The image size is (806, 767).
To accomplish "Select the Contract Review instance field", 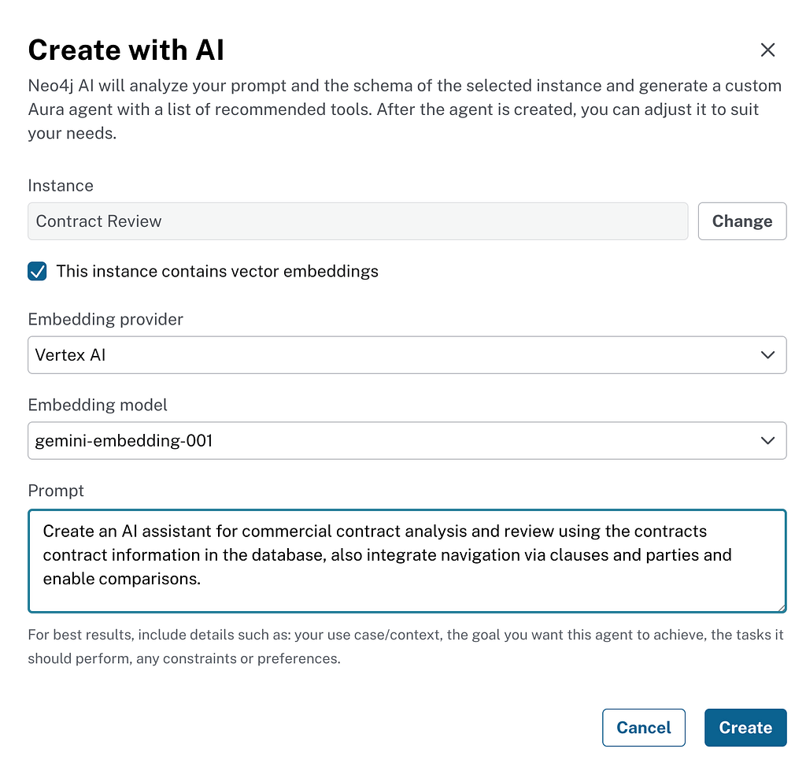I will (358, 221).
